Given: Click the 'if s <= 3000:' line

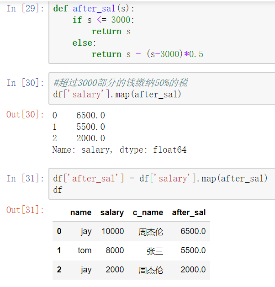Looking at the screenshot, I should point(103,20).
